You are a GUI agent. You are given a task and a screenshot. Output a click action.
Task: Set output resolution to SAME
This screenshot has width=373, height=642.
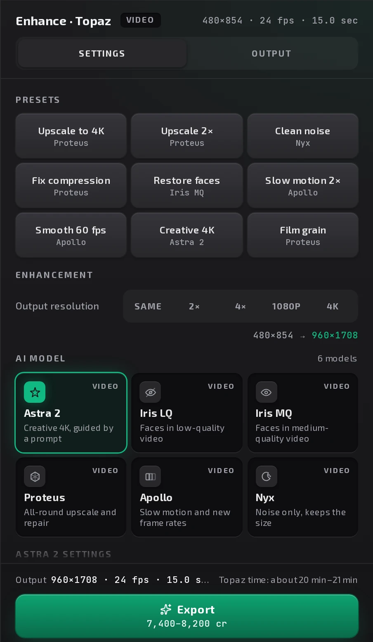point(148,306)
